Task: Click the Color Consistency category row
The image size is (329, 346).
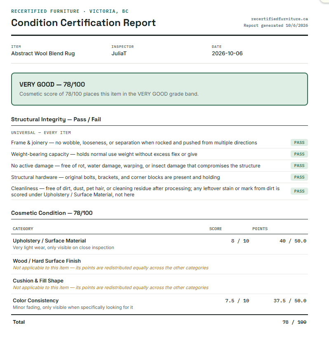Action: 160,304
